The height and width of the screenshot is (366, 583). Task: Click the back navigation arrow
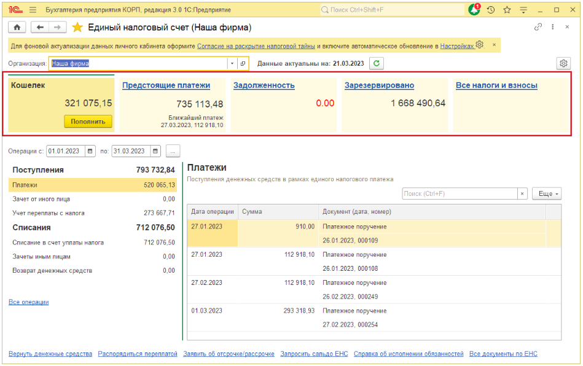click(40, 28)
